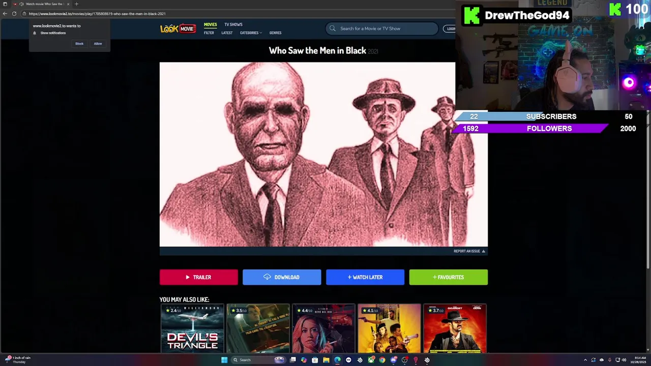Viewport: 651px width, 366px height.
Task: Open Xbox app from the taskbar
Action: (371, 360)
